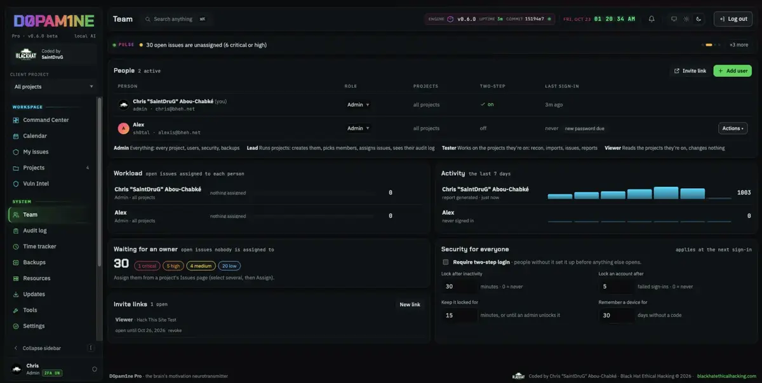Viewport: 762px width, 383px height.
Task: Click the Invite link button
Action: (690, 71)
